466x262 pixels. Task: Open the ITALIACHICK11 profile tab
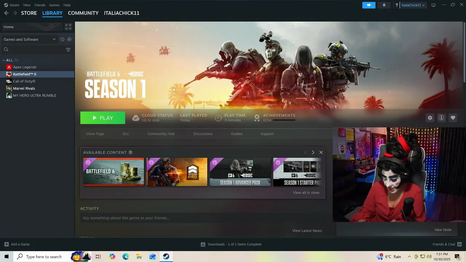(x=122, y=13)
